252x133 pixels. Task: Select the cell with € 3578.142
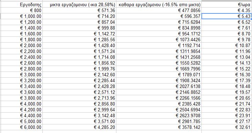pos(159,128)
